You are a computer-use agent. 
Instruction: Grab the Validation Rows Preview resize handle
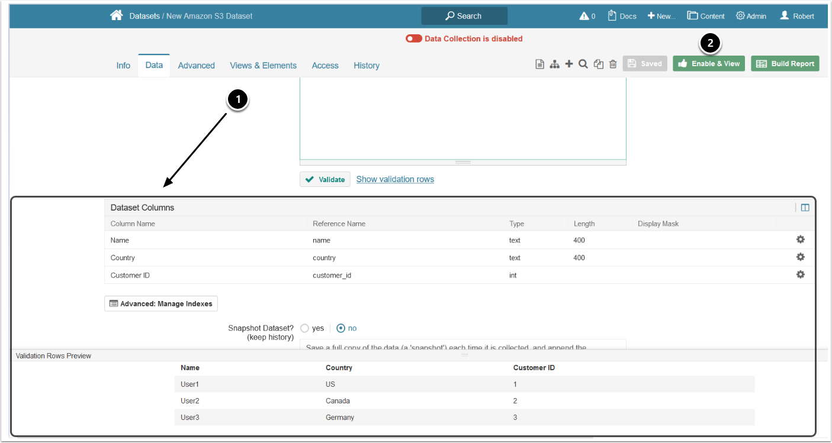pos(464,355)
